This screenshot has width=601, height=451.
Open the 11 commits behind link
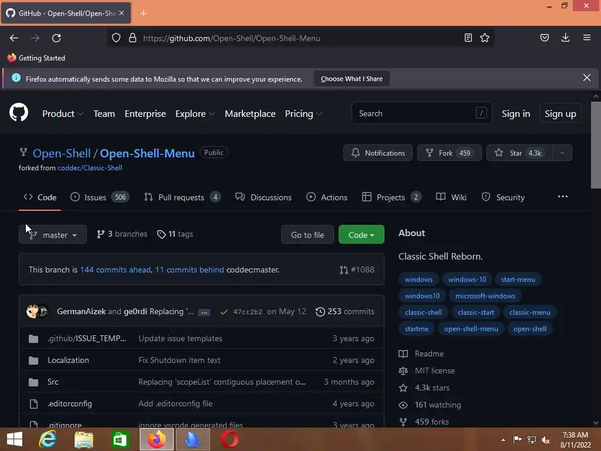point(190,270)
